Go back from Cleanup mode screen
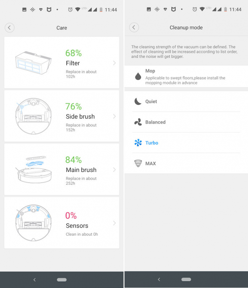Viewport: 248px width, 288px height. (134, 28)
